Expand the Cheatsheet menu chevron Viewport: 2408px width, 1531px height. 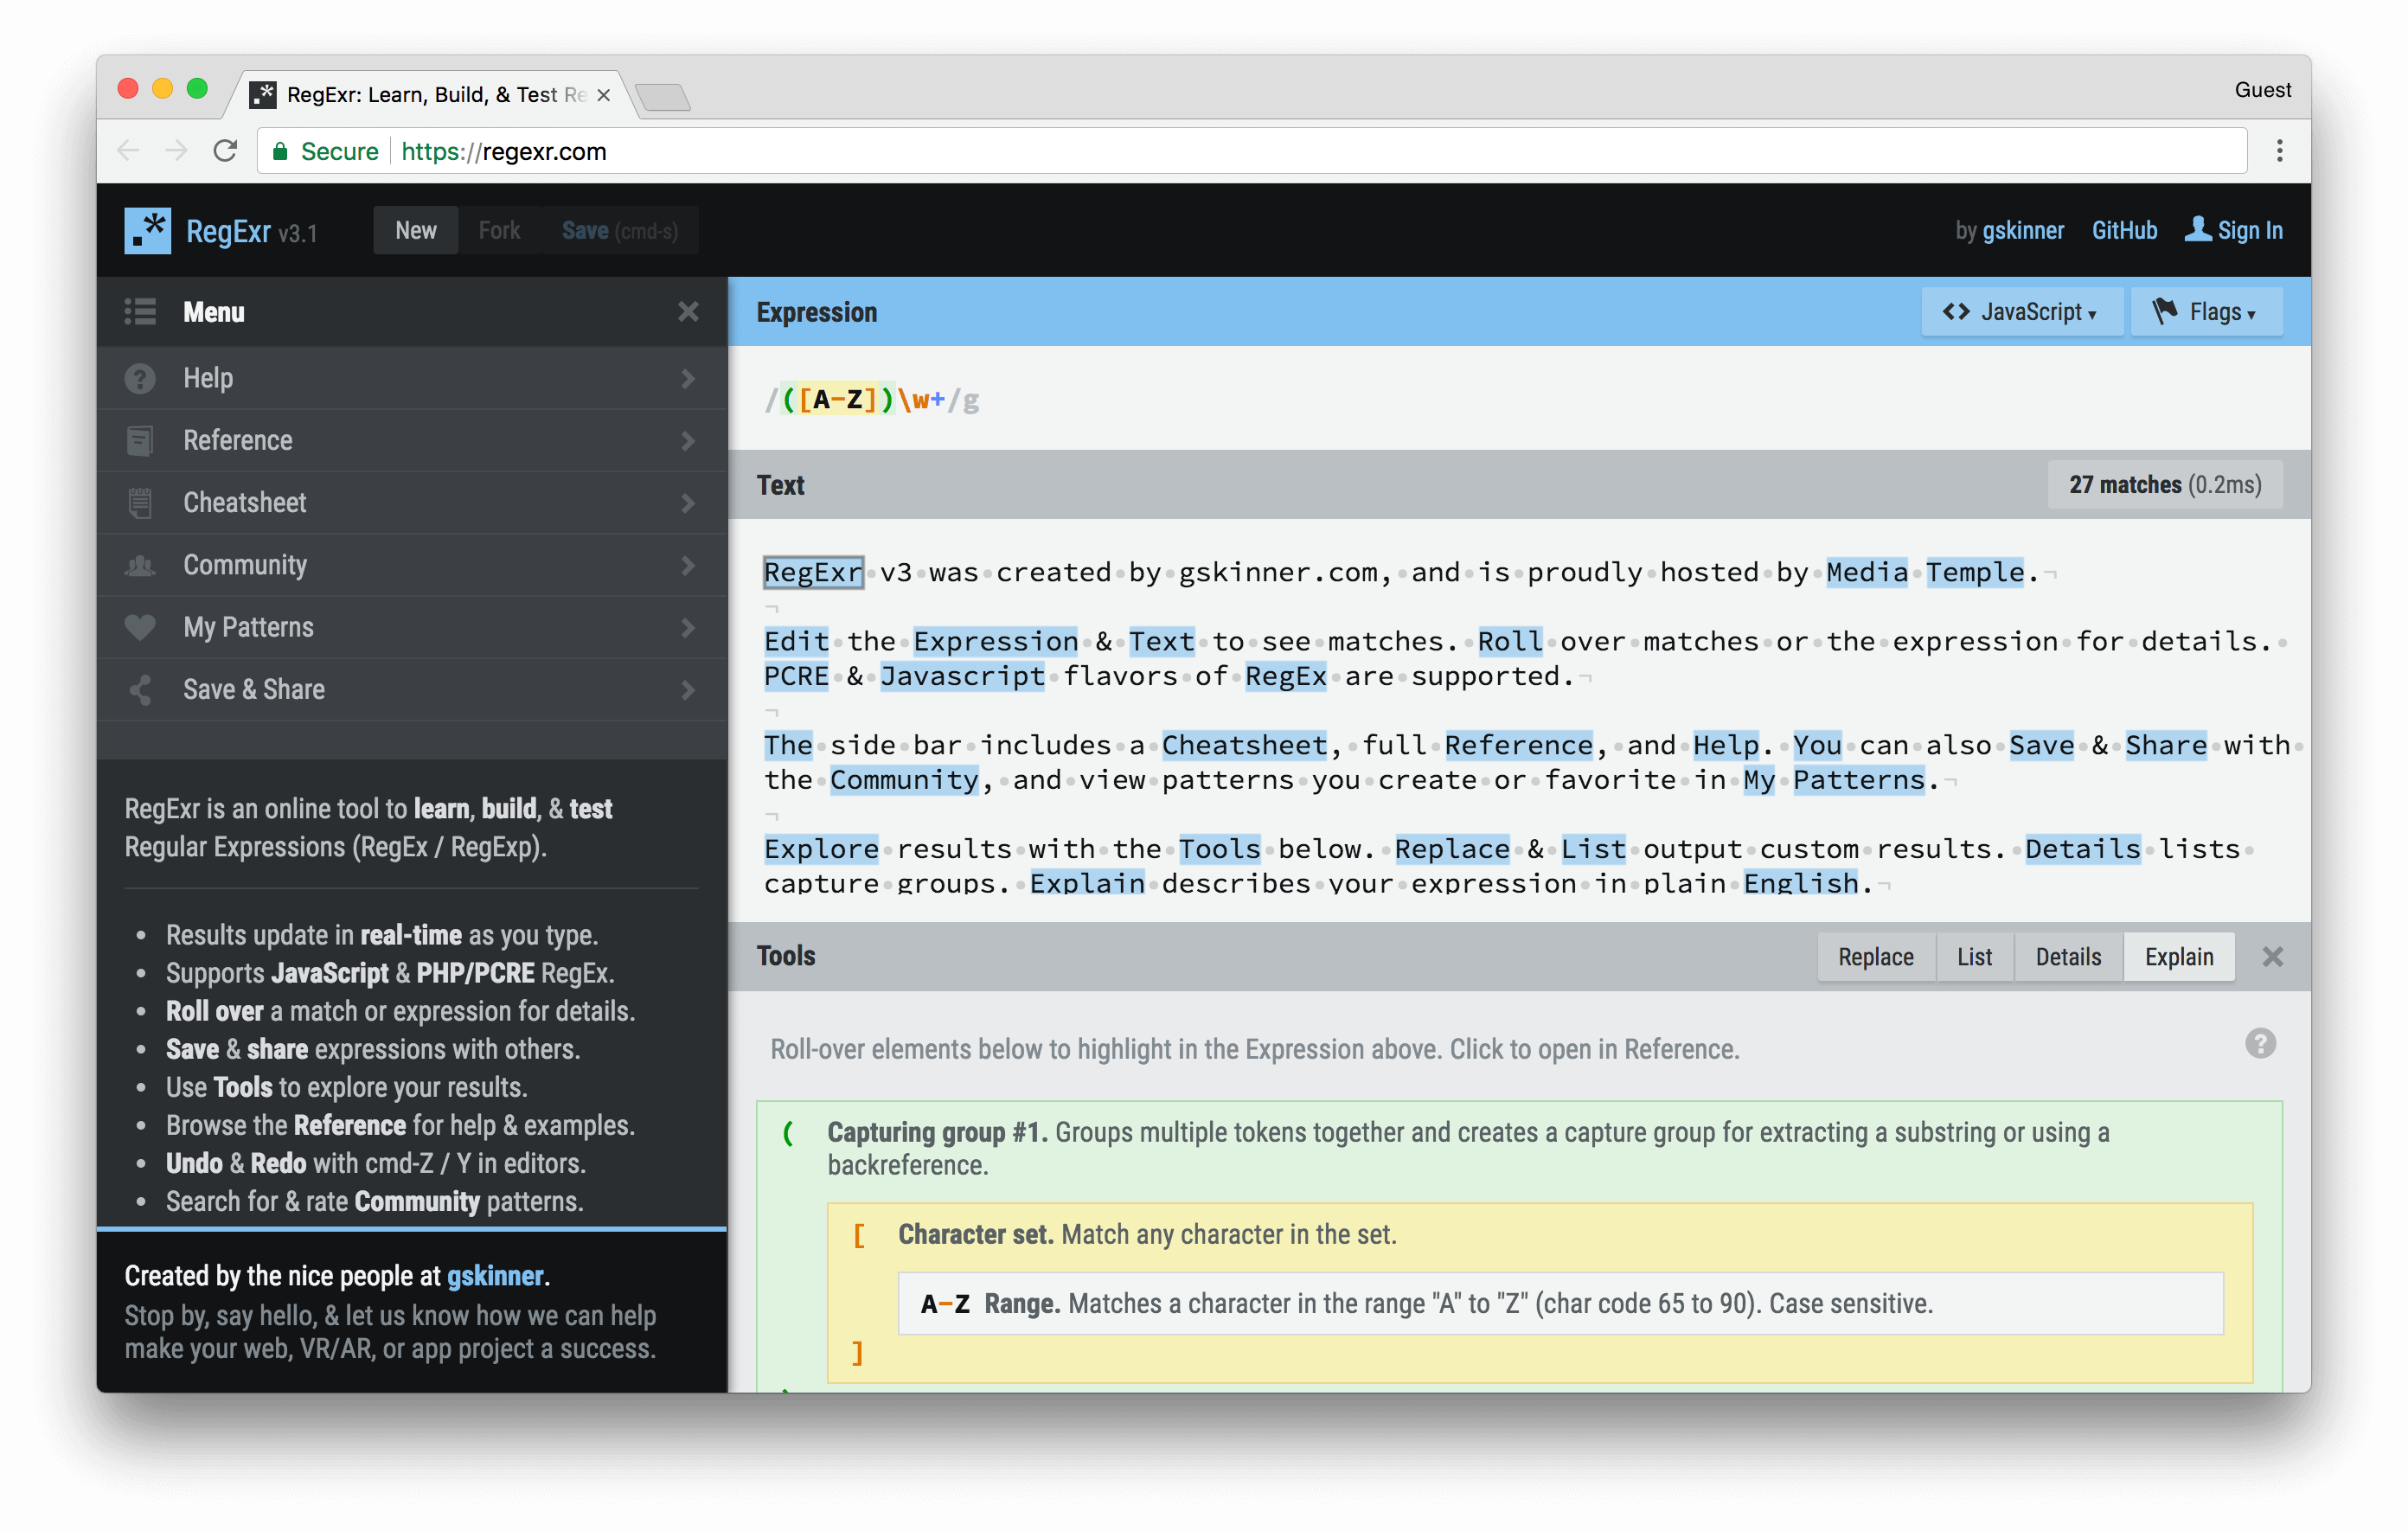pos(688,503)
